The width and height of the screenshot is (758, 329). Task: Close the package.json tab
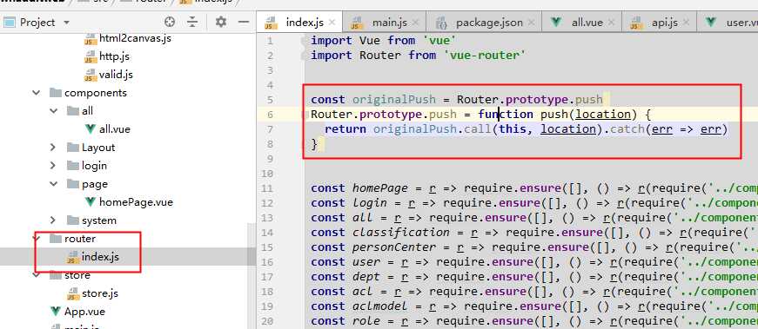click(x=531, y=23)
